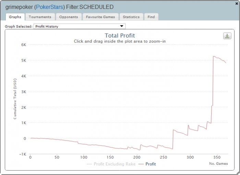Image resolution: width=240 pixels, height=175 pixels.
Task: Click the profit line peak near 5K
Action: (x=214, y=56)
